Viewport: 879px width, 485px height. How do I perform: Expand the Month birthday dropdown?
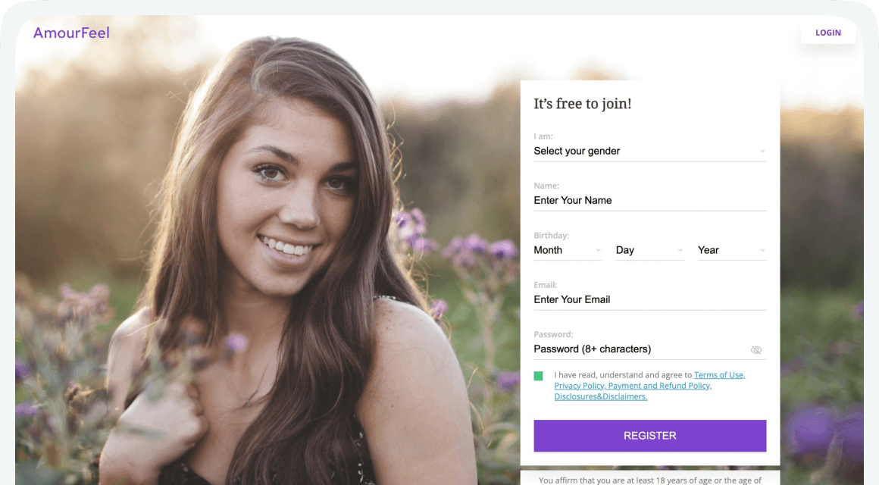point(568,250)
